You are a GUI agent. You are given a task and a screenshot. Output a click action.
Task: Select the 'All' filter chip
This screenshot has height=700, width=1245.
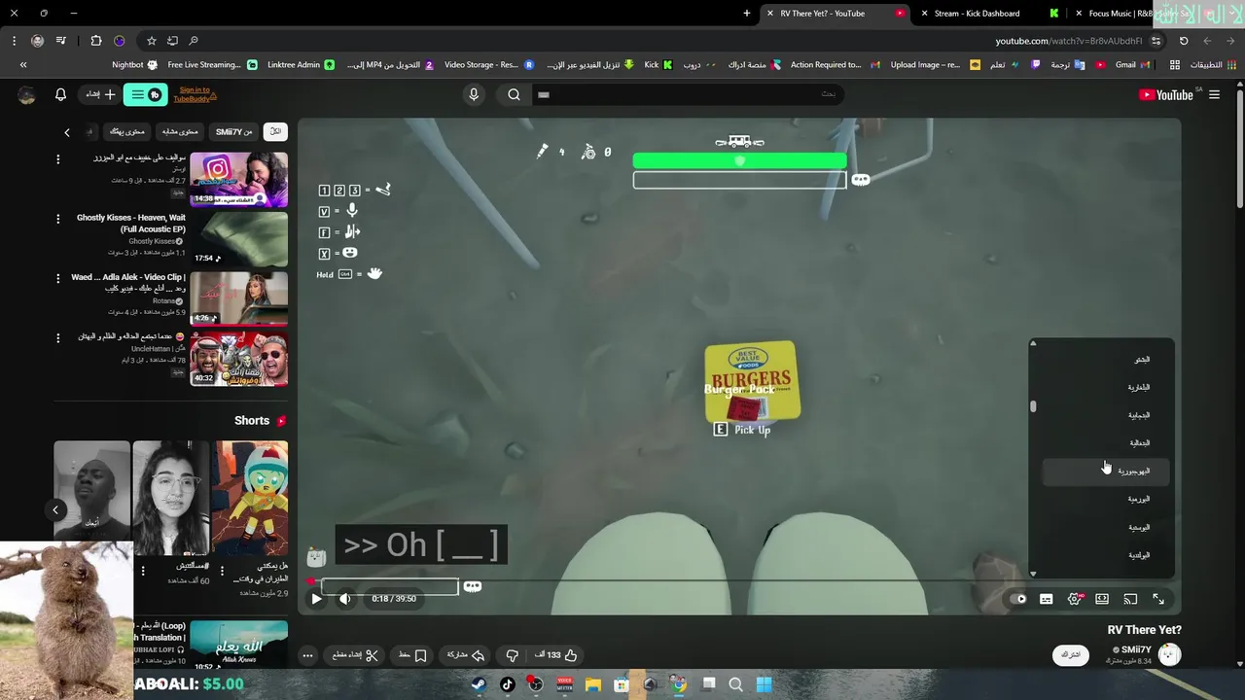pos(275,131)
